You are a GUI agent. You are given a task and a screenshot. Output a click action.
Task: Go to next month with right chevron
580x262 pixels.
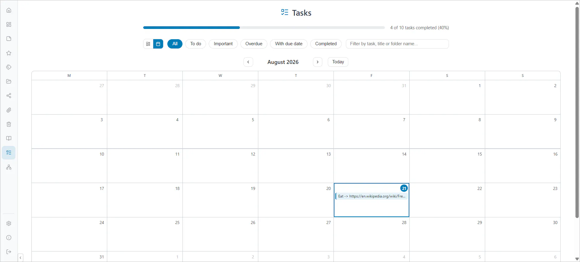pos(317,62)
